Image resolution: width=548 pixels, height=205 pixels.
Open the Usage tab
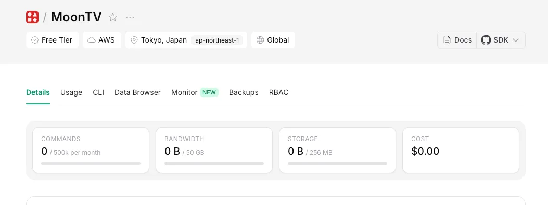pos(71,92)
